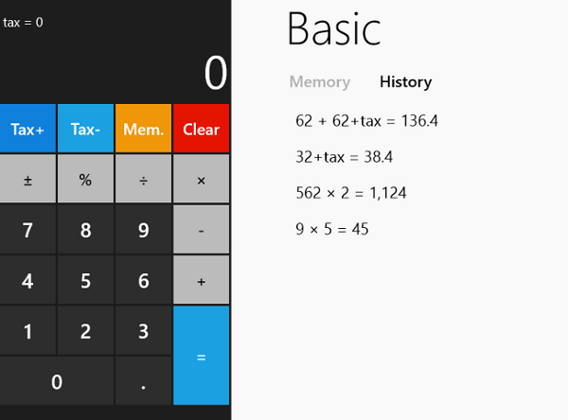568x420 pixels.
Task: Click the minus (-) operator key
Action: pos(201,230)
